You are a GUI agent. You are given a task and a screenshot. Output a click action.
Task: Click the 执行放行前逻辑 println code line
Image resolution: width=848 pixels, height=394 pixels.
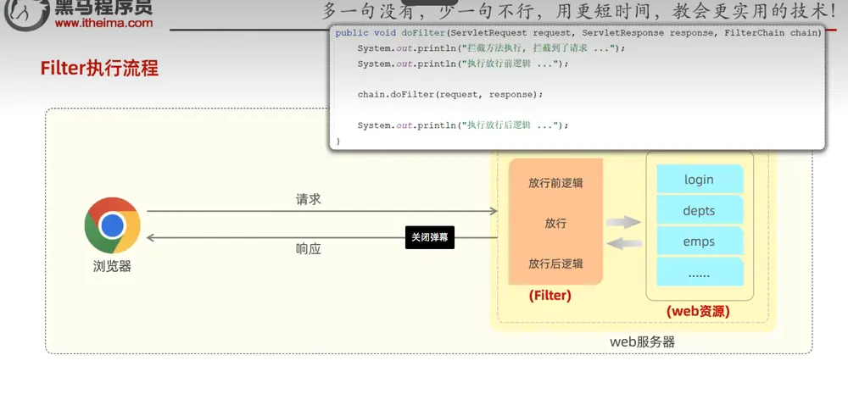pos(463,64)
